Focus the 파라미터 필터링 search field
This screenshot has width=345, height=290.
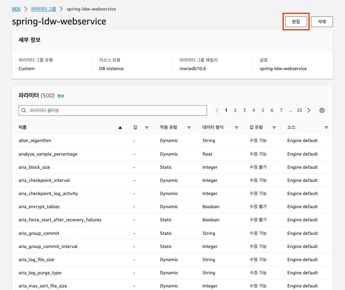(113, 110)
